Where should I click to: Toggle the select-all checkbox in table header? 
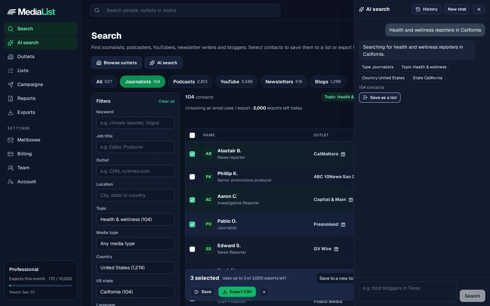192,135
